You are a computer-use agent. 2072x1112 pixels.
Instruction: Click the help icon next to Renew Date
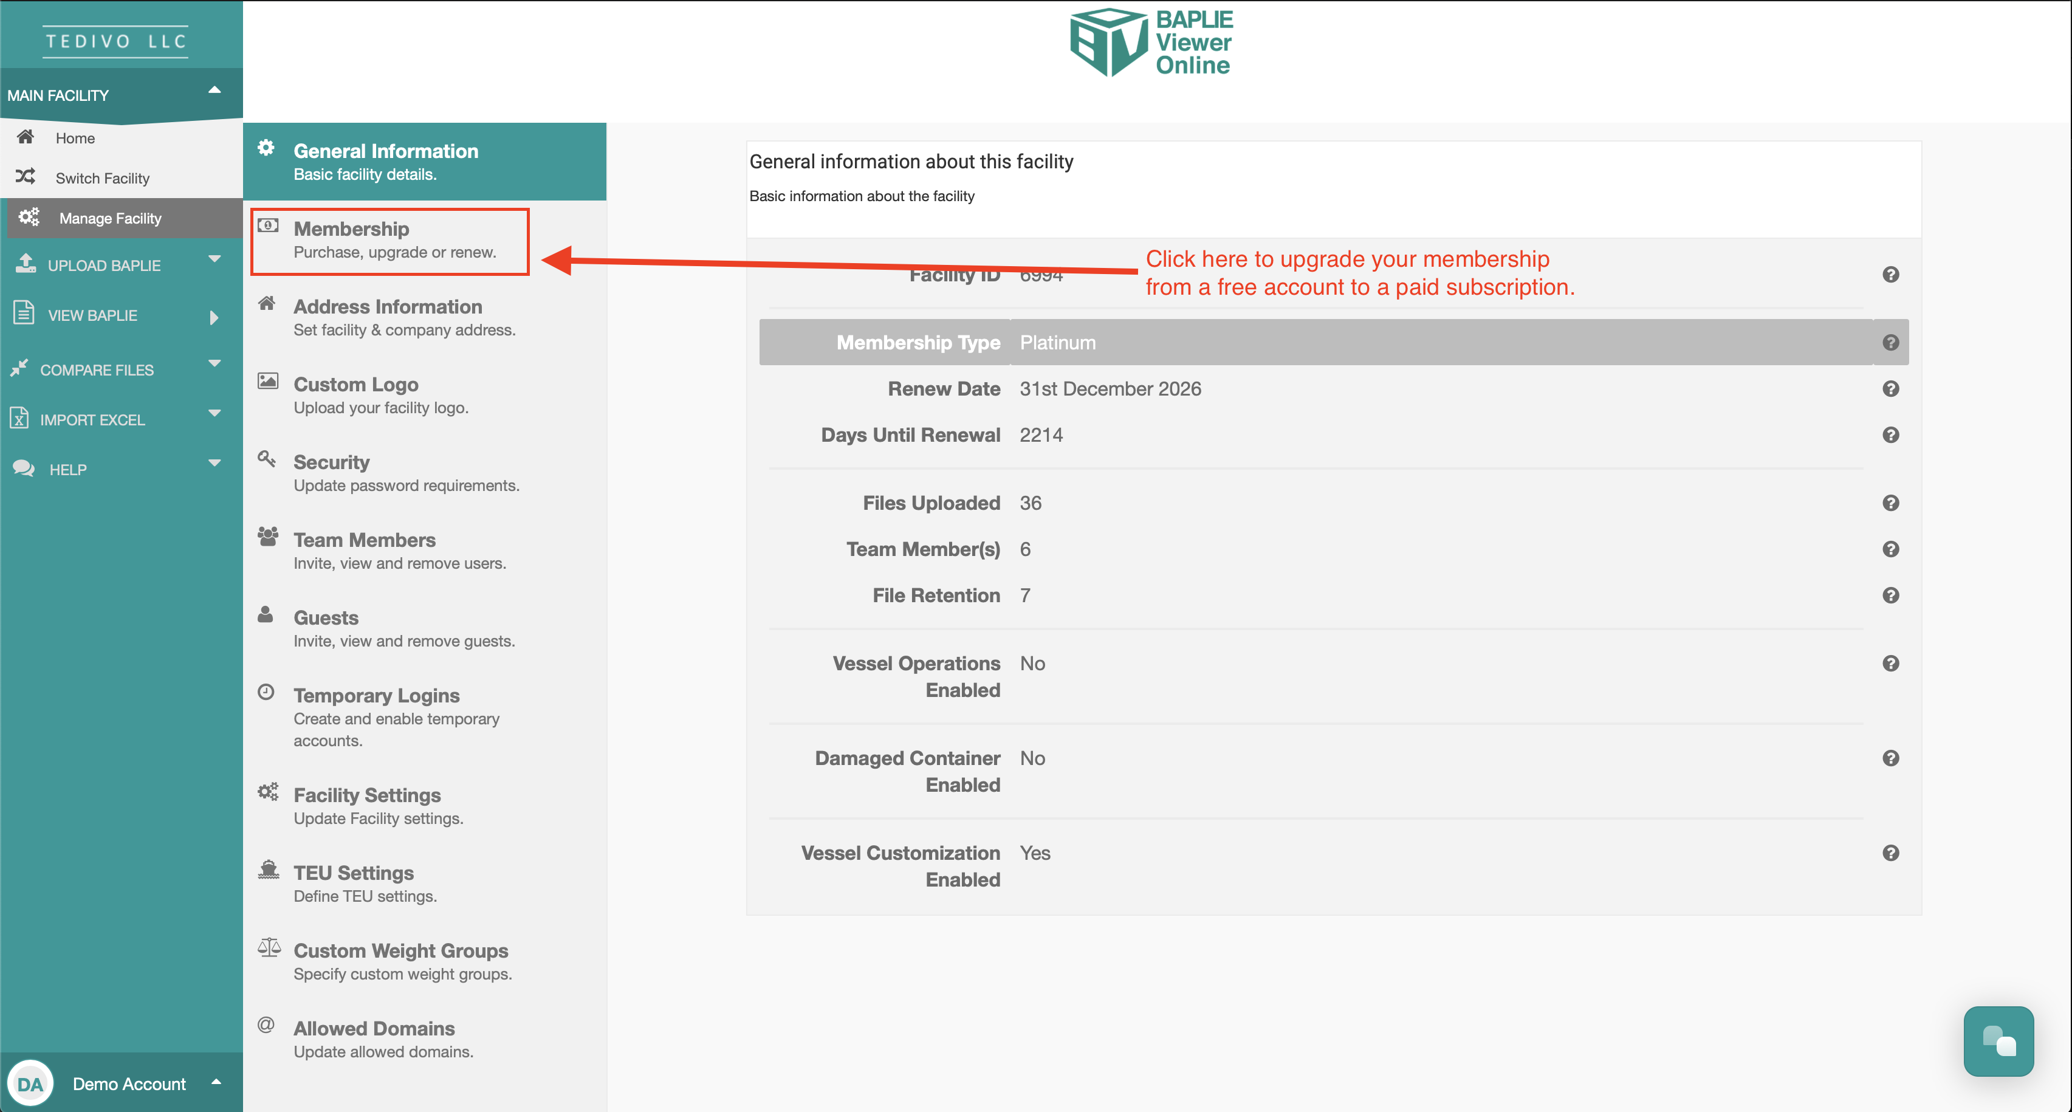(x=1890, y=389)
